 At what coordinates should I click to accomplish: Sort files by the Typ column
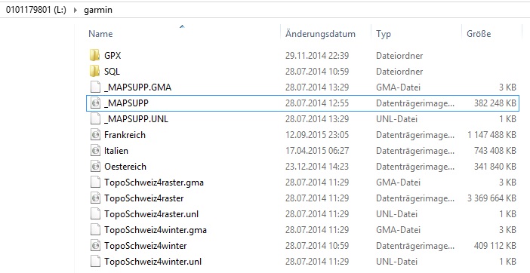(x=384, y=34)
